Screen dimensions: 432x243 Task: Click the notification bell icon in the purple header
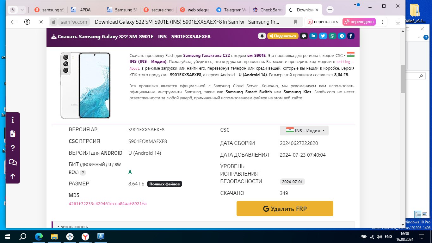click(x=262, y=36)
